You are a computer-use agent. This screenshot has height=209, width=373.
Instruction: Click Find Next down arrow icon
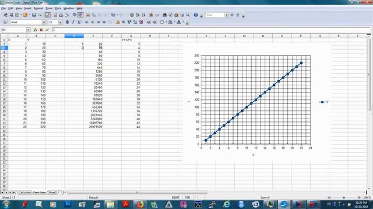click(x=232, y=15)
